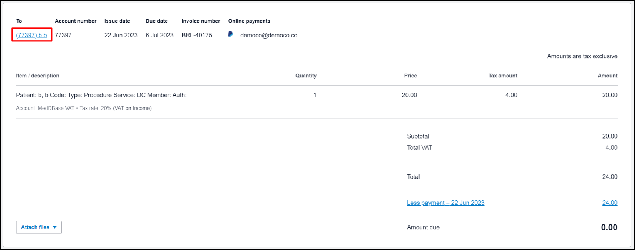
Task: Click the democo@democo.co PayPal email
Action: point(268,35)
